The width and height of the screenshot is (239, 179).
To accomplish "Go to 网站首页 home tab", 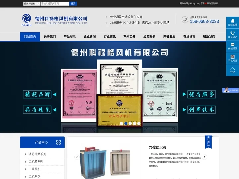I will click(30, 37).
